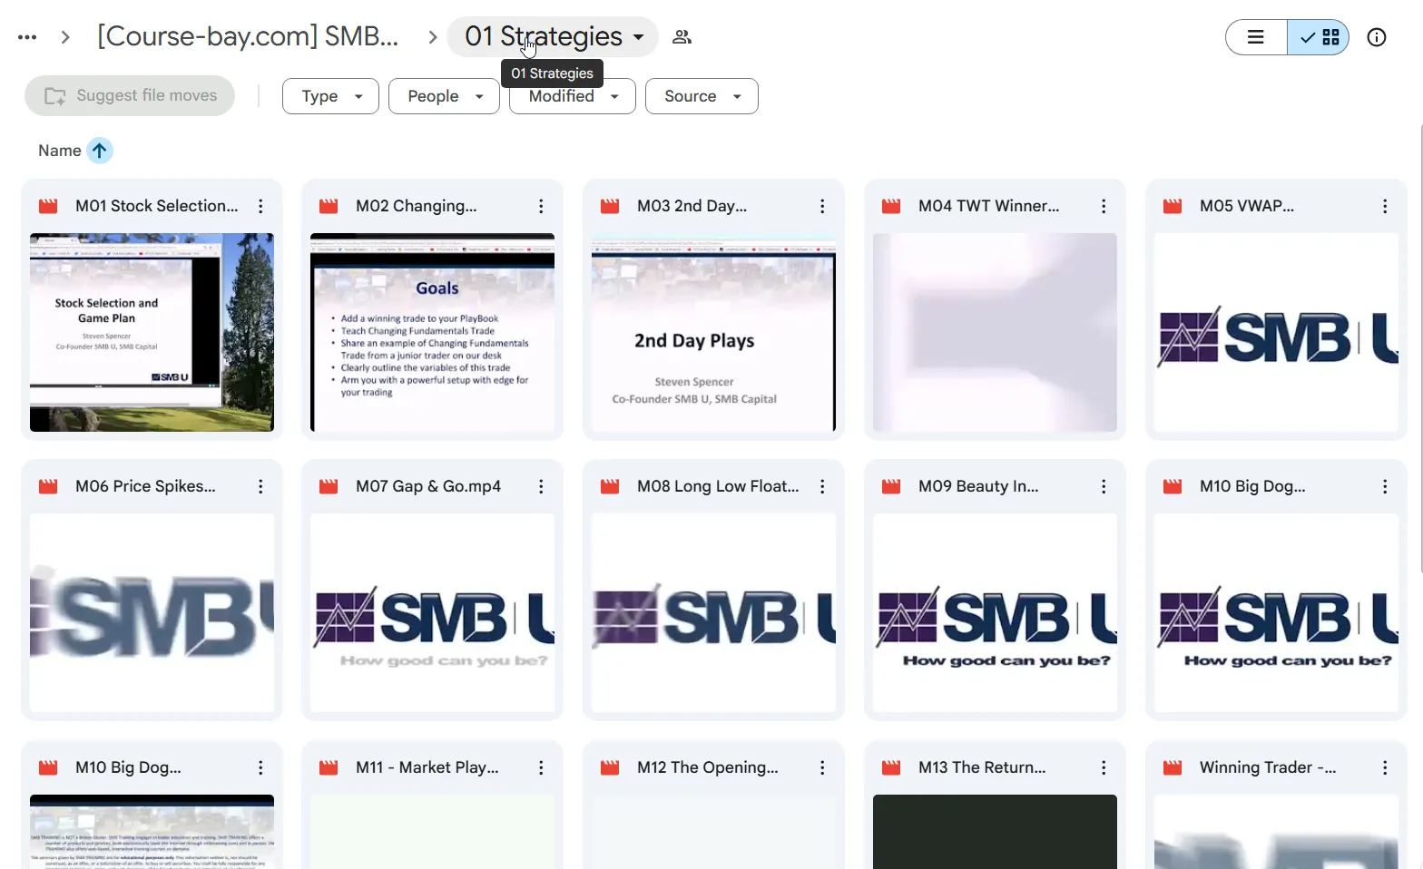Open the People filter dropdown
The width and height of the screenshot is (1423, 869).
click(x=444, y=96)
